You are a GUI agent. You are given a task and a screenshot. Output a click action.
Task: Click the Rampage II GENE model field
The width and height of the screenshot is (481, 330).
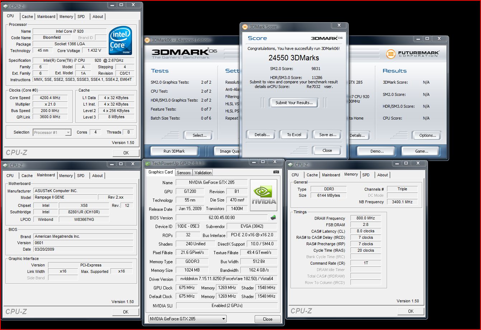point(65,197)
